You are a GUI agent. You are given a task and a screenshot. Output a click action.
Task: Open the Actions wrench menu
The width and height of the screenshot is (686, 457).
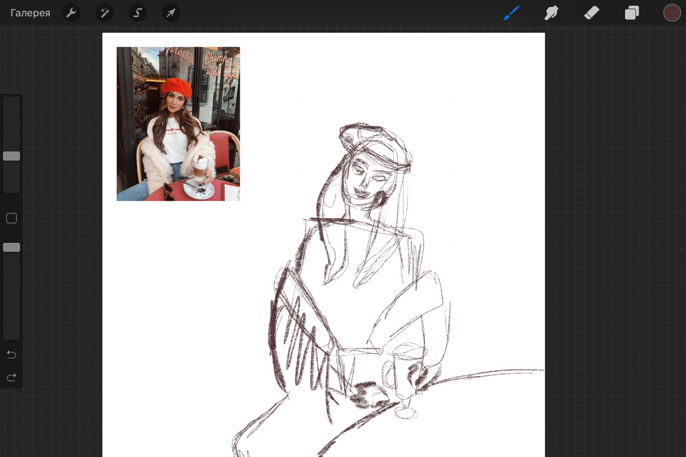click(x=71, y=13)
